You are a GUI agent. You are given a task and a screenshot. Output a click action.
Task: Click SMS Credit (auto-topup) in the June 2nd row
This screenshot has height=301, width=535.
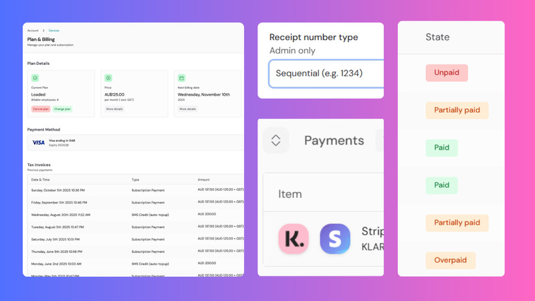tap(150, 264)
